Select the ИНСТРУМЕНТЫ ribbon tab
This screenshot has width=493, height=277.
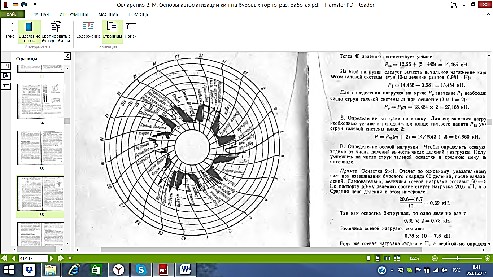[x=74, y=14]
